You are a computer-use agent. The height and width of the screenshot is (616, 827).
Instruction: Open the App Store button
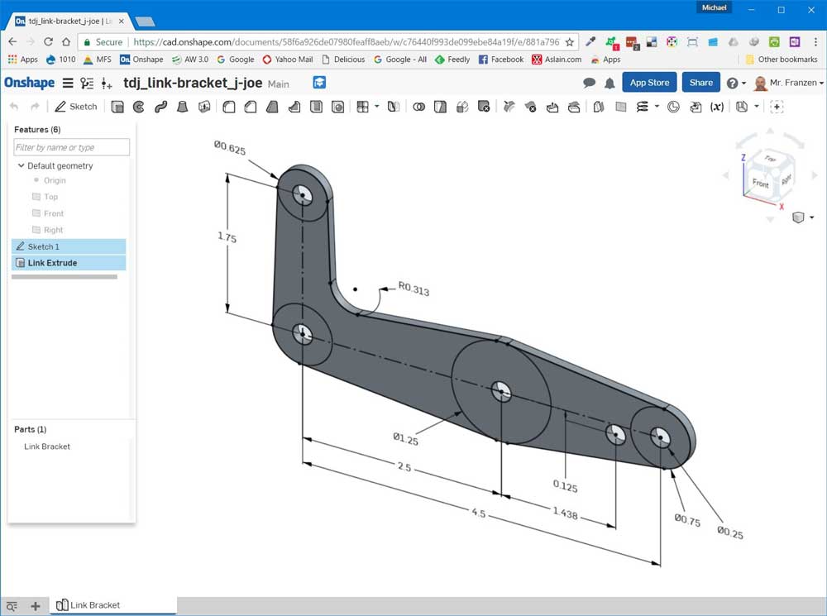tap(649, 83)
